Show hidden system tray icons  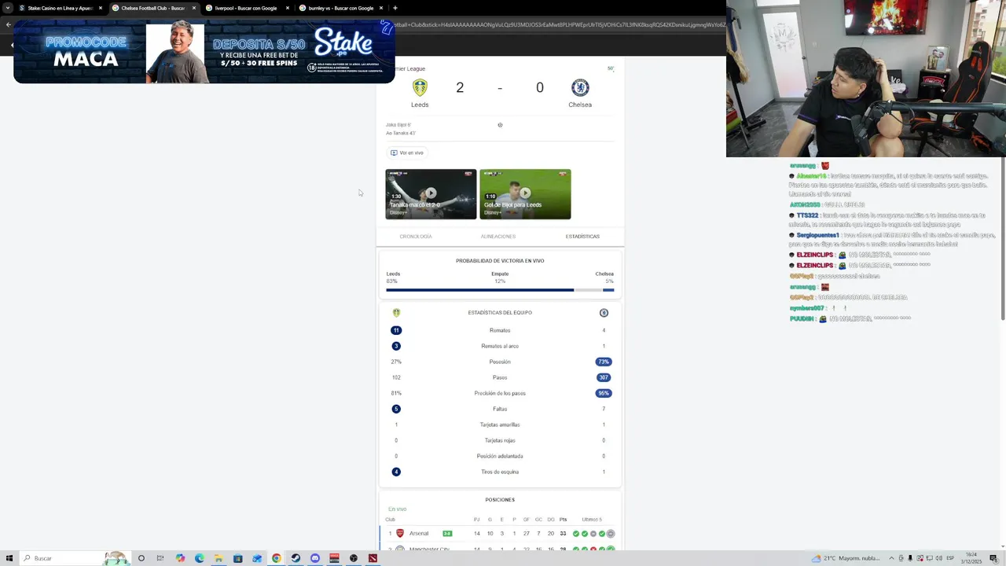pyautogui.click(x=892, y=558)
